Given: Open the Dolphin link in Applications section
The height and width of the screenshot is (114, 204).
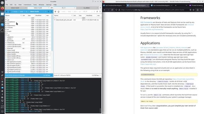Looking at the screenshot, I should 172,47.
